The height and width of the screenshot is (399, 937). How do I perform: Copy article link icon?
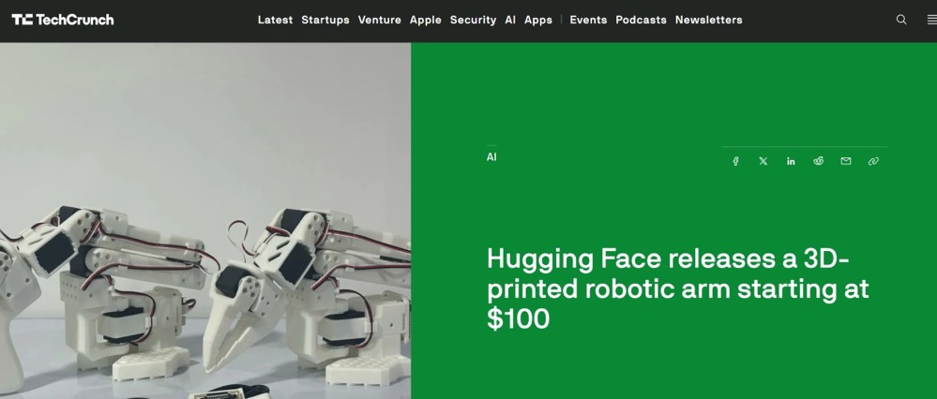tap(873, 161)
